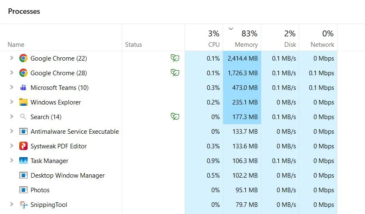Viewport: 365px width, 214px height.
Task: Expand the Windows Explorer process
Action: coord(11,102)
